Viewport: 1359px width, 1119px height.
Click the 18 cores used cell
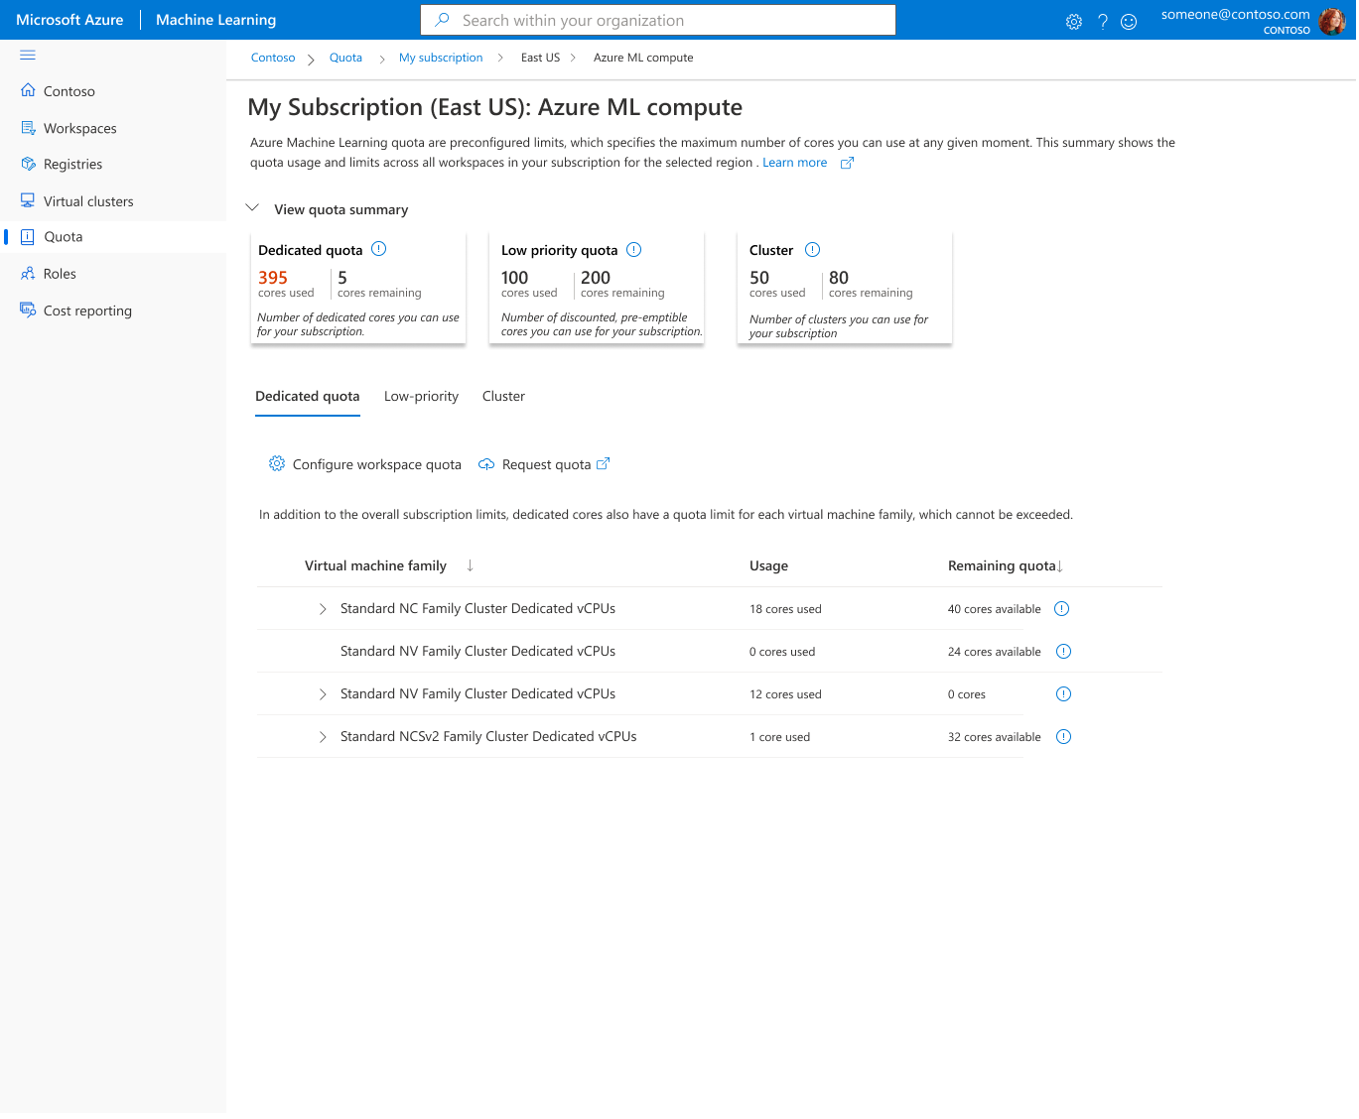click(785, 609)
